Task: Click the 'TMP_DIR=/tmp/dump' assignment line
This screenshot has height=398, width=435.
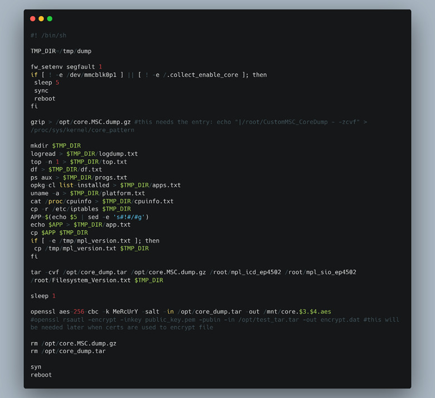Action: pos(61,51)
